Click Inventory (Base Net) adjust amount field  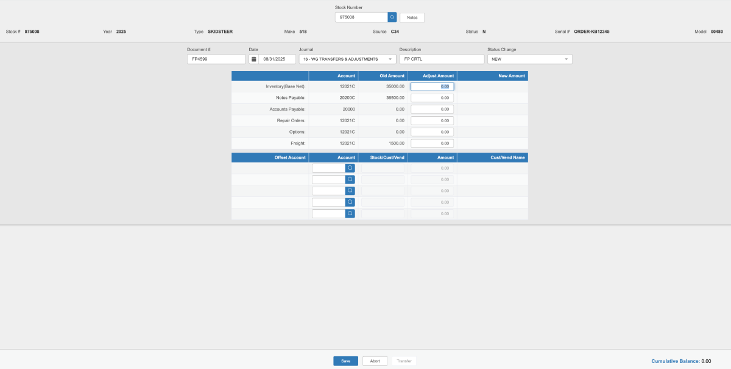432,86
